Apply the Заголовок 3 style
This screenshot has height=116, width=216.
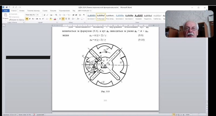[129, 17]
